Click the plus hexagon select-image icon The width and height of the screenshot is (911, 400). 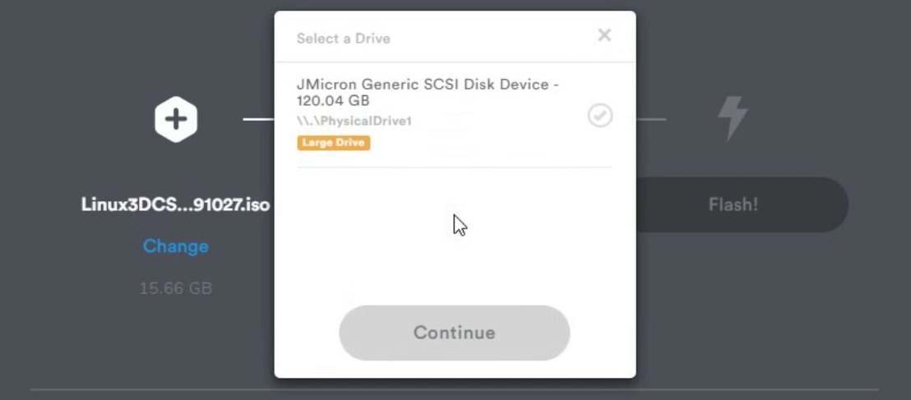(175, 120)
